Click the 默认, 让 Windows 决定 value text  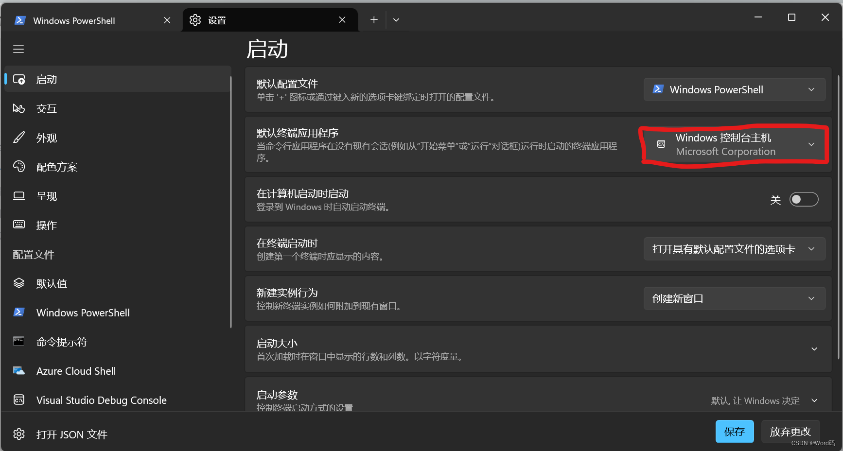pos(755,400)
